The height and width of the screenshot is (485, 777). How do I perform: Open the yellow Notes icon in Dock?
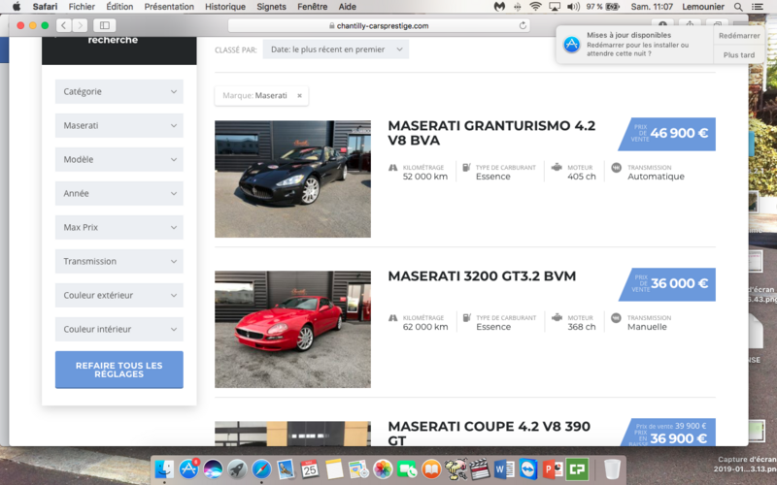coord(334,469)
